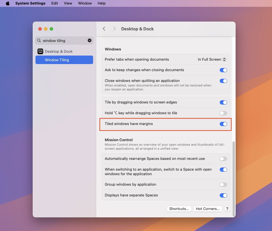Enable Group windows by application
The image size is (272, 231).
point(223,185)
